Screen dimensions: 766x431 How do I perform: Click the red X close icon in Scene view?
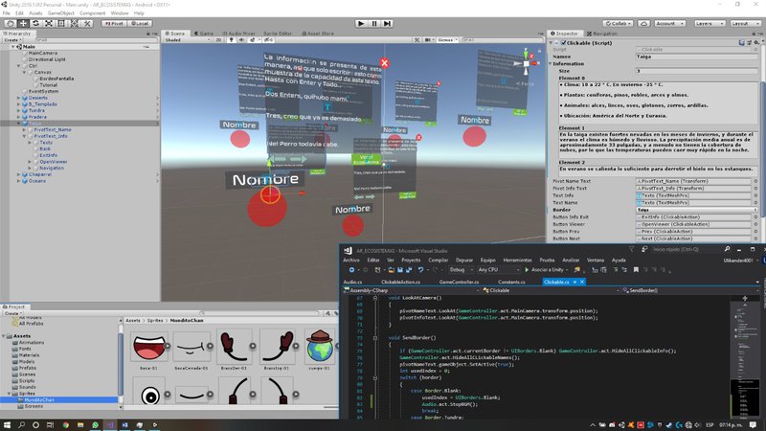pyautogui.click(x=385, y=64)
